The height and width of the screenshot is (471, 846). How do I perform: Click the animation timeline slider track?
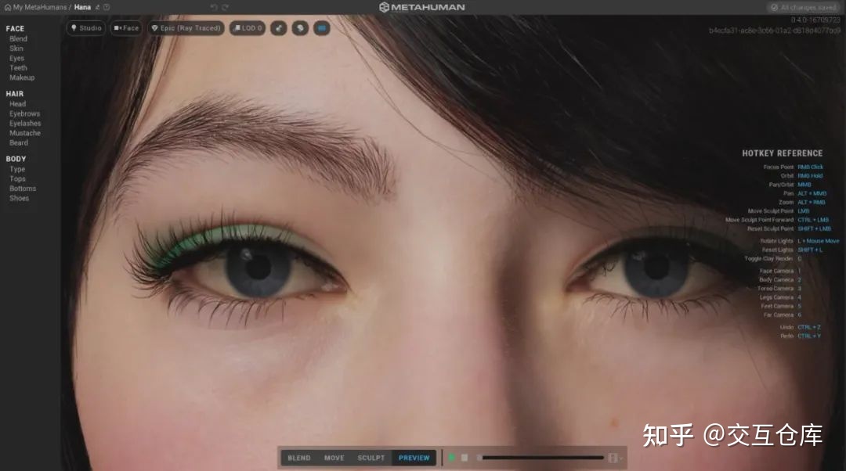tap(540, 458)
